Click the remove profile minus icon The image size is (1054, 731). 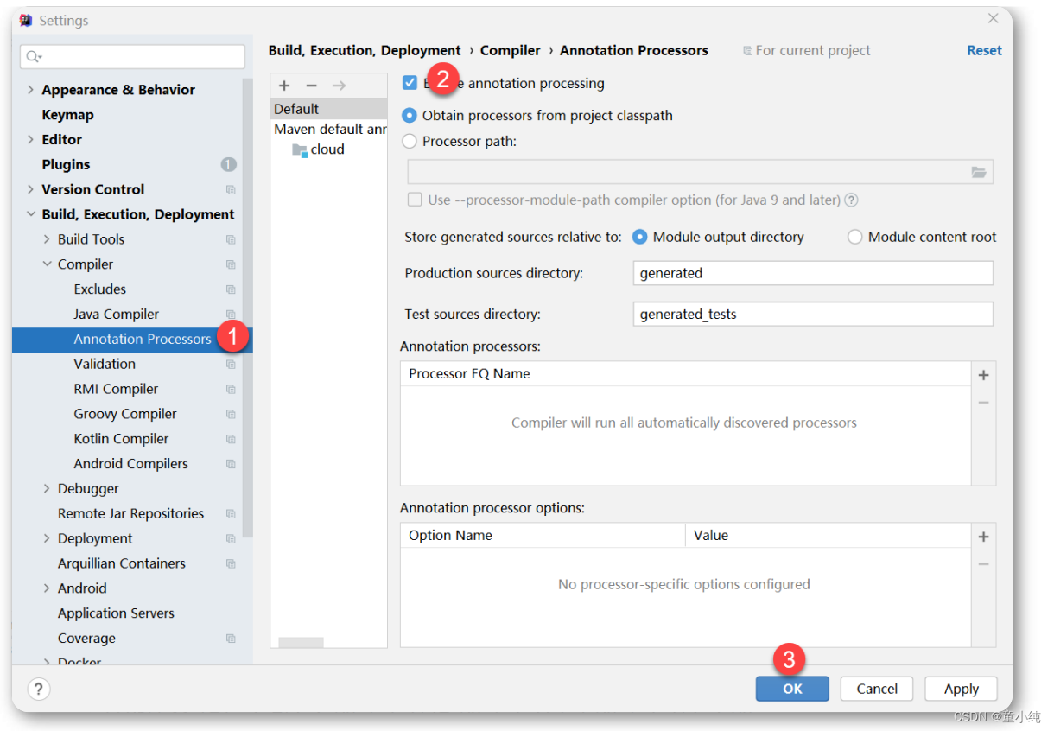312,86
